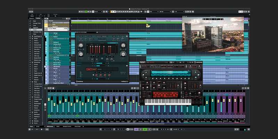Click the first red slider in the multitap plugin
Screen dimensions: 278x139
90,49
